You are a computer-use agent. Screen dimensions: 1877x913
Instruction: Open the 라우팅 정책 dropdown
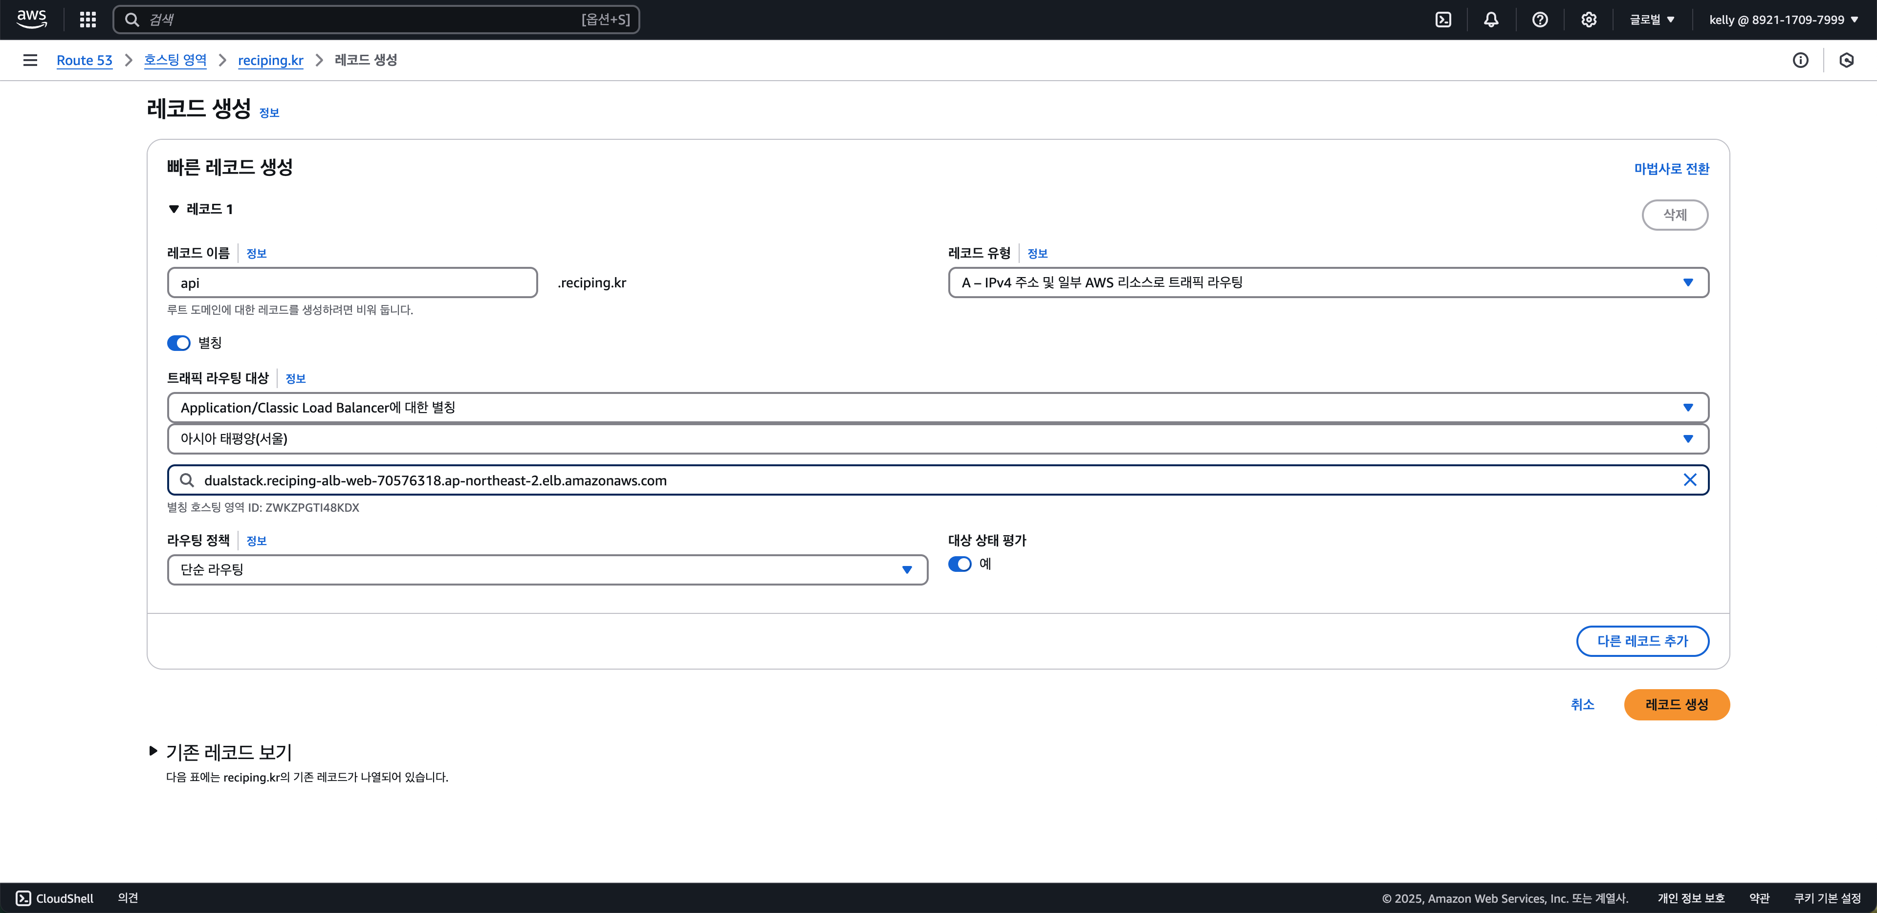546,570
